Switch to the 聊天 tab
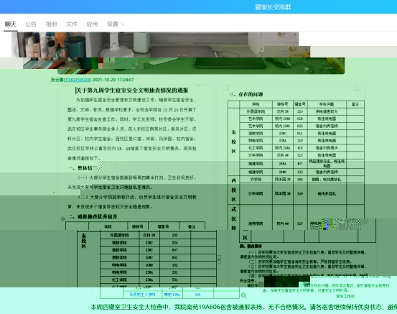The width and height of the screenshot is (397, 314). (10, 24)
